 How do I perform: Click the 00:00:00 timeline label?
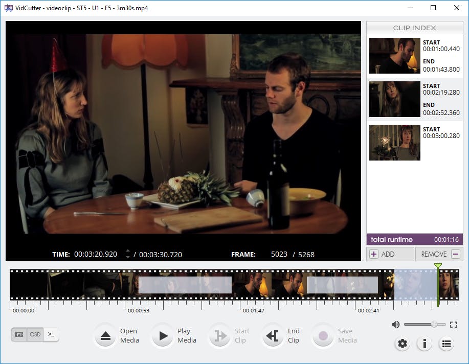24,310
